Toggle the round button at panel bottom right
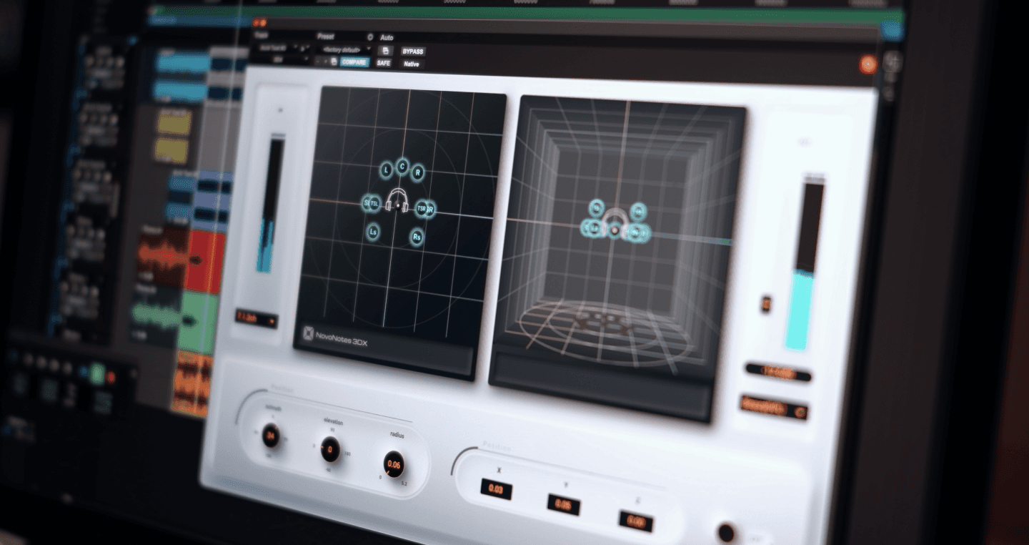Screen dimensions: 1029x545 click(x=726, y=533)
